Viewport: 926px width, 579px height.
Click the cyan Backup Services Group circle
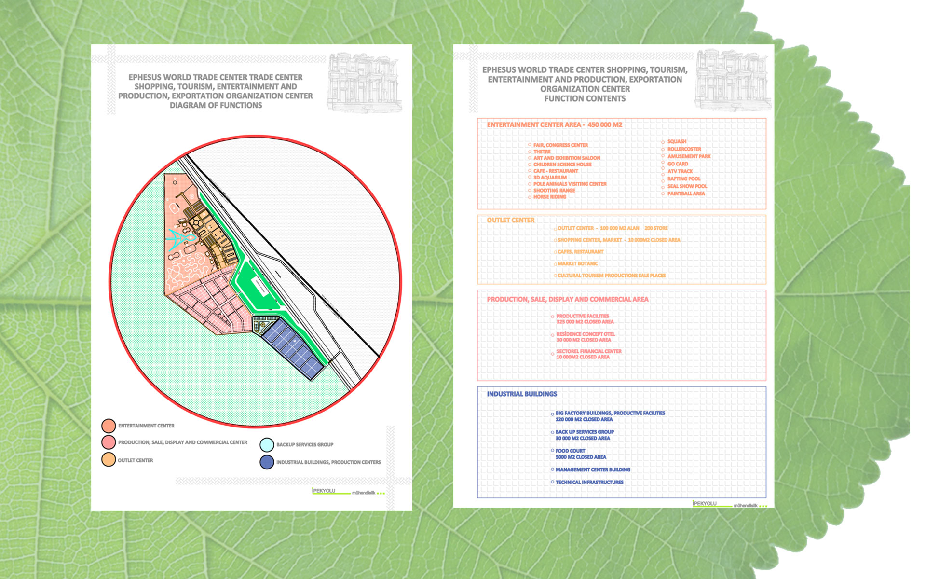[x=267, y=444]
